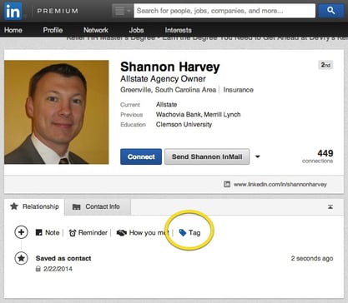The height and width of the screenshot is (303, 348).
Task: Click the LinkedIn logo icon
Action: (x=13, y=11)
